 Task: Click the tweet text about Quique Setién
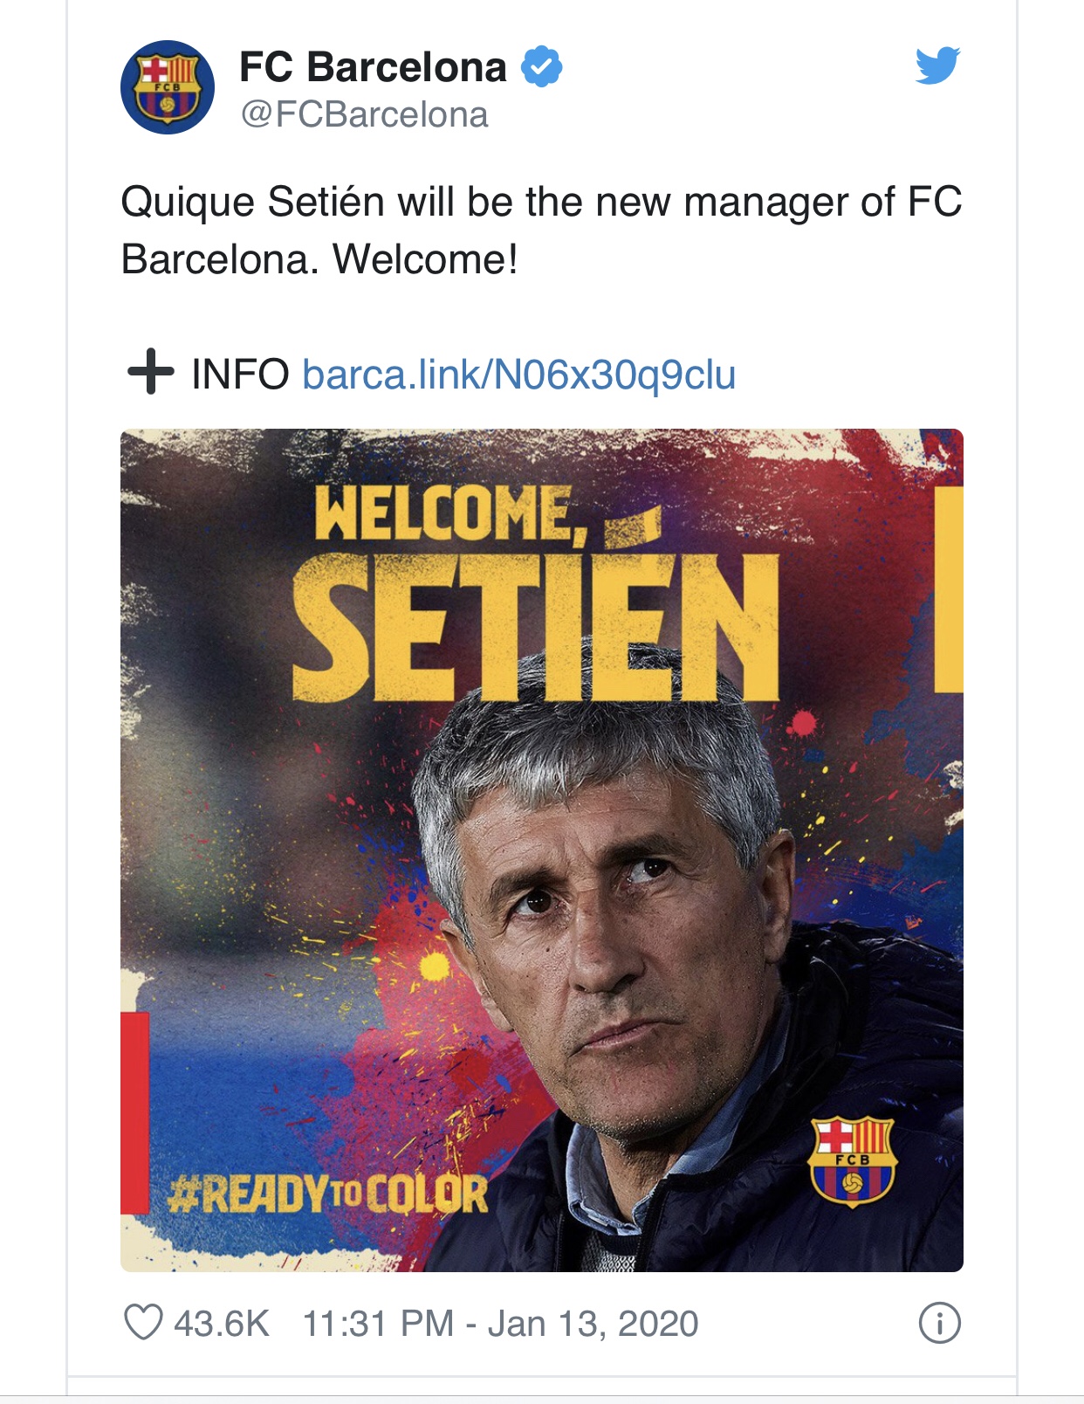(x=541, y=231)
